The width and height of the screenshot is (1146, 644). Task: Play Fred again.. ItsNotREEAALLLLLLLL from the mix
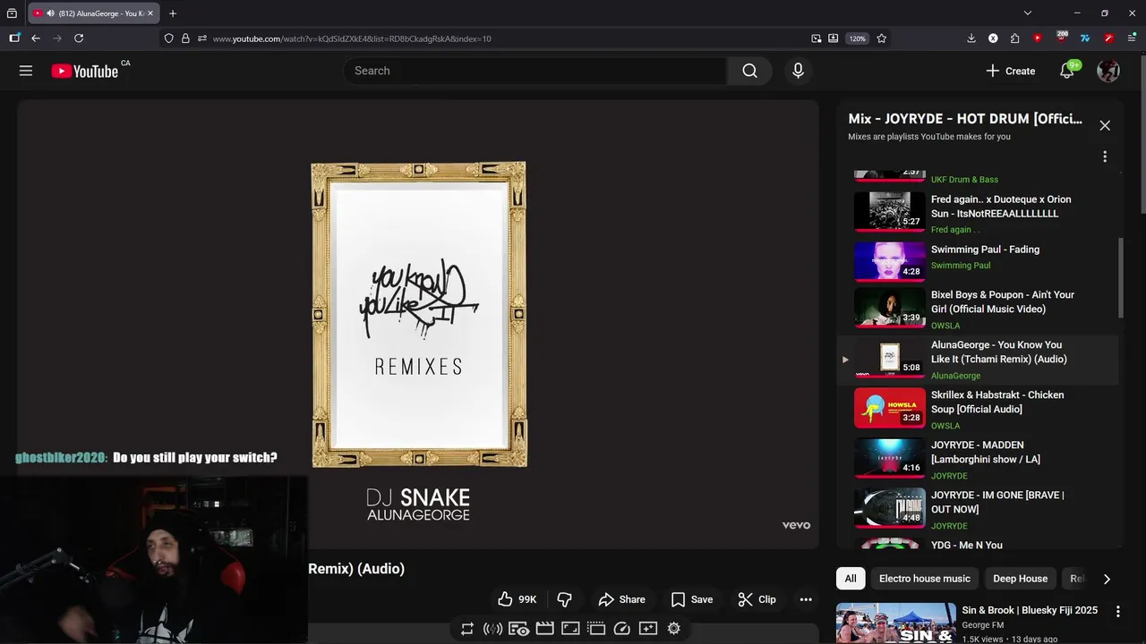pos(978,212)
